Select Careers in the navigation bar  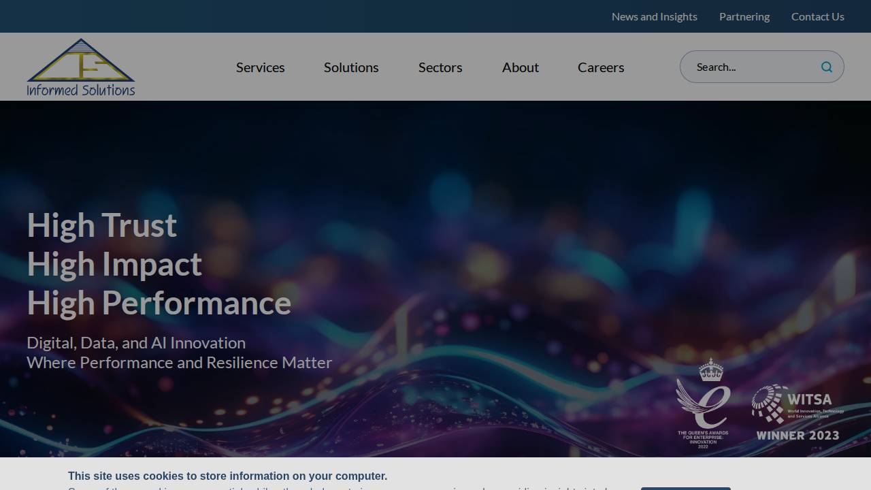click(601, 67)
